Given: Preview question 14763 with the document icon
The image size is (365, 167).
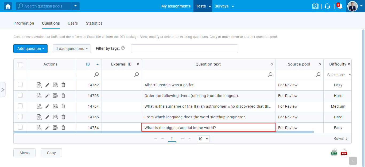Looking at the screenshot, I should [x=39, y=96].
